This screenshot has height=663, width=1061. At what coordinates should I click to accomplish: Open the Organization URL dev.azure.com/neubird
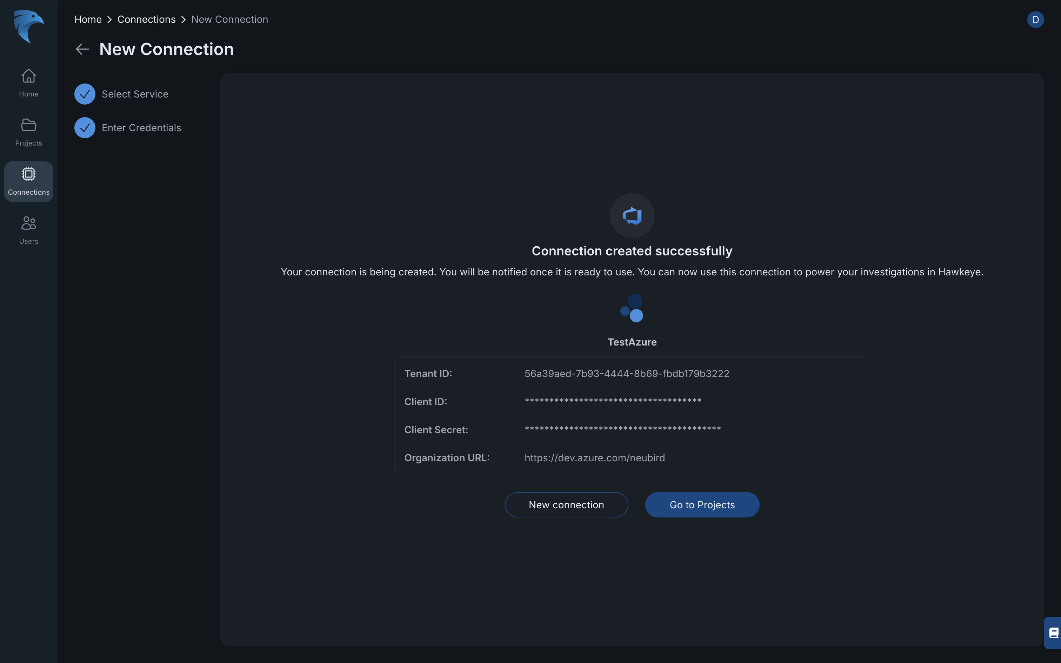[x=594, y=458]
